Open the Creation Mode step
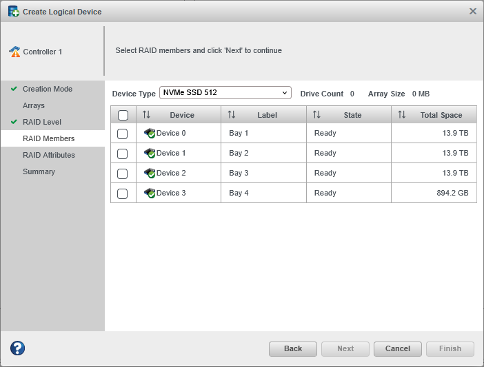The width and height of the screenshot is (484, 367). (x=47, y=89)
